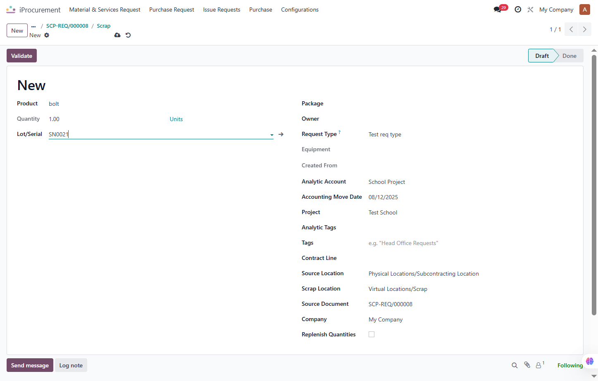Viewport: 598px width, 381px height.
Task: Create a new record with New button
Action: [x=17, y=31]
